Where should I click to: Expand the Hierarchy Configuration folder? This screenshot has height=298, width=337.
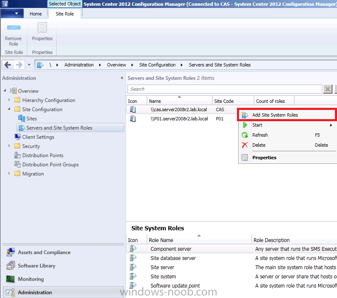click(9, 100)
